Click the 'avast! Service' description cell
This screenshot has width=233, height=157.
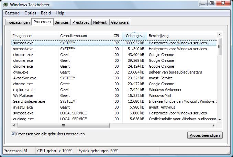tap(161, 78)
